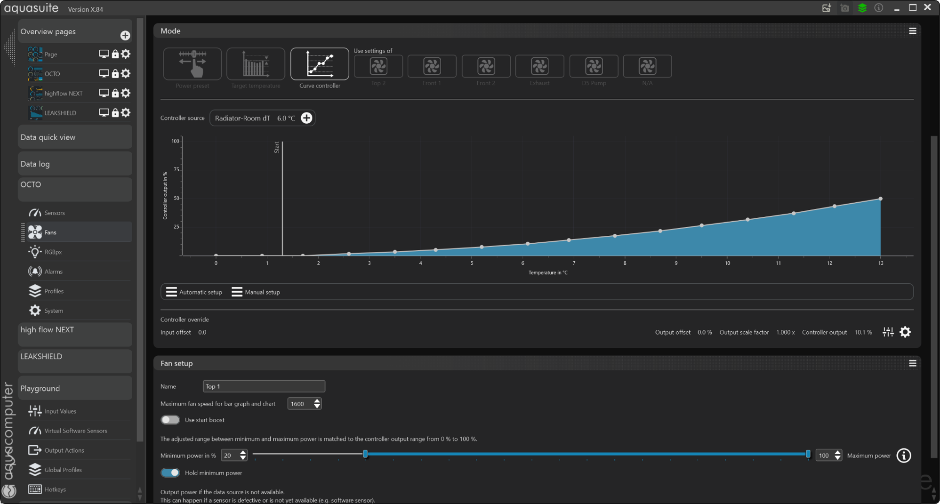Increase the Minimum power in % value
The image size is (940, 504).
[243, 453]
